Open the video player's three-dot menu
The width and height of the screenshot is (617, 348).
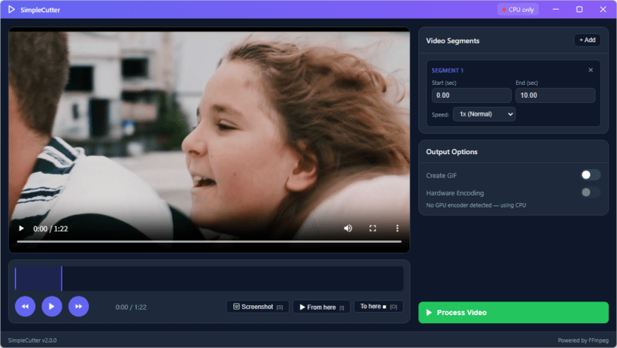tap(397, 228)
